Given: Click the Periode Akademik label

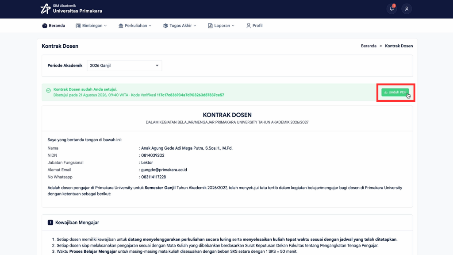Looking at the screenshot, I should [65, 66].
